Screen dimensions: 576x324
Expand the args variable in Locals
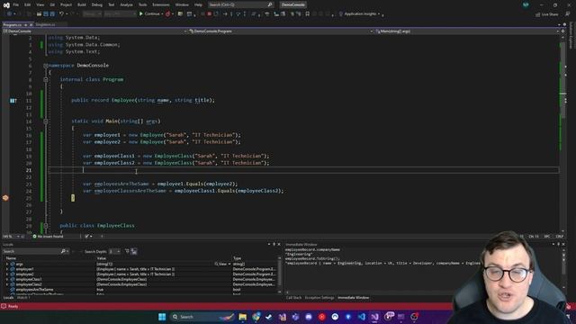point(7,264)
